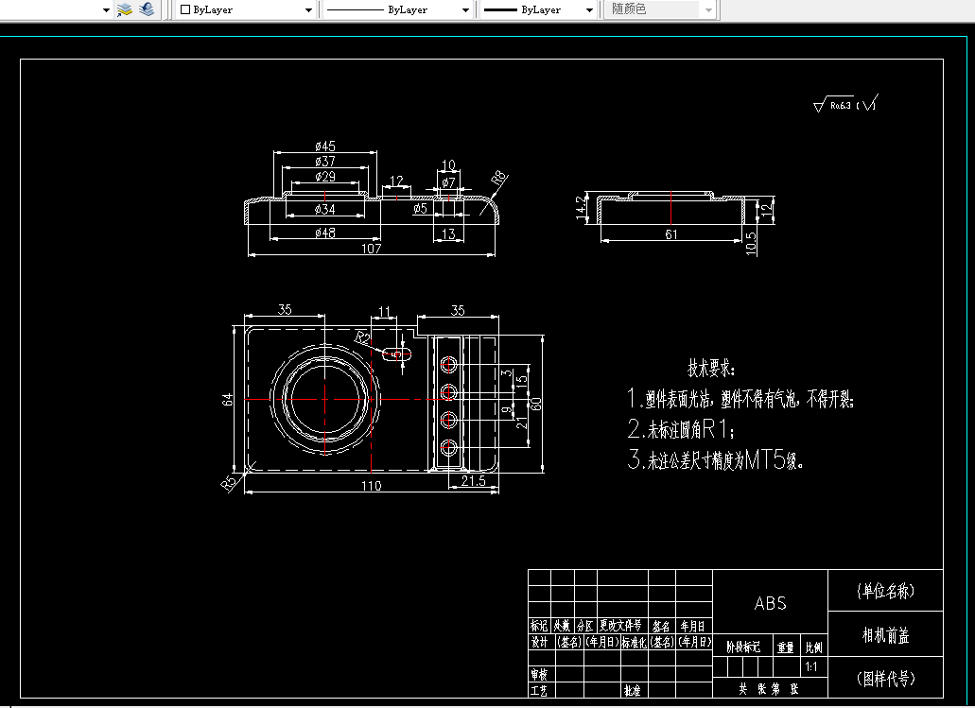This screenshot has width=975, height=708.
Task: Select the 107 overall length dimension
Action: [372, 249]
